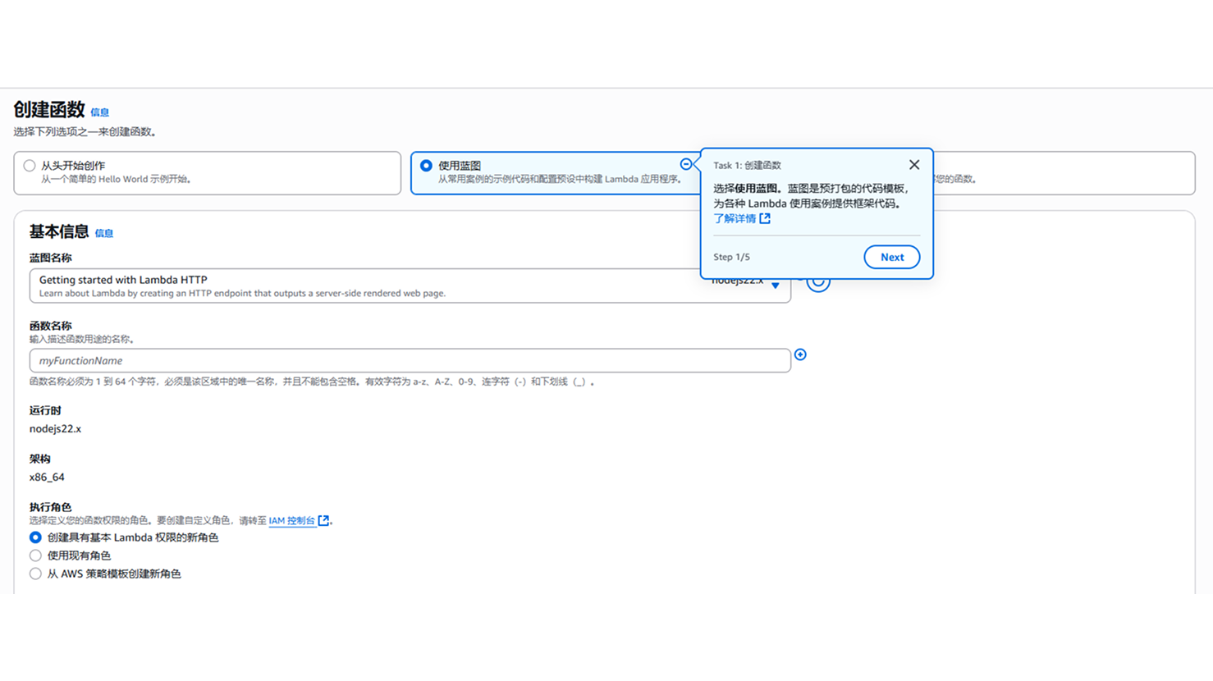Choose 从 AWS 策略模板创建新角色 radio

pos(35,574)
